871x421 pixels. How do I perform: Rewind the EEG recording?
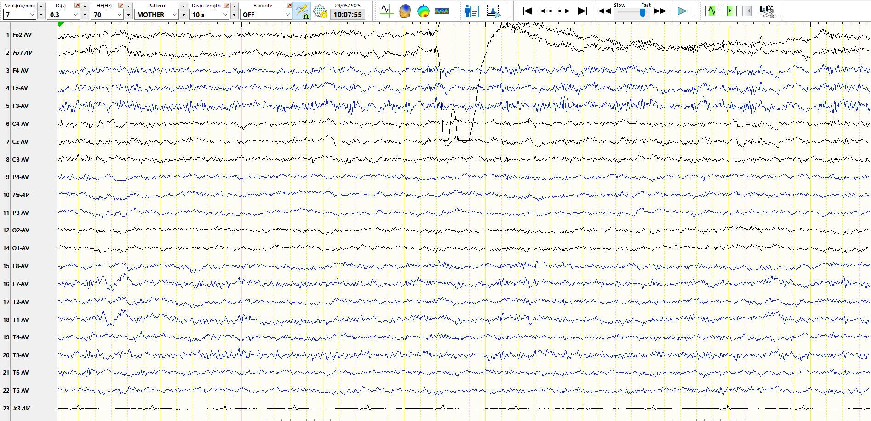point(604,11)
